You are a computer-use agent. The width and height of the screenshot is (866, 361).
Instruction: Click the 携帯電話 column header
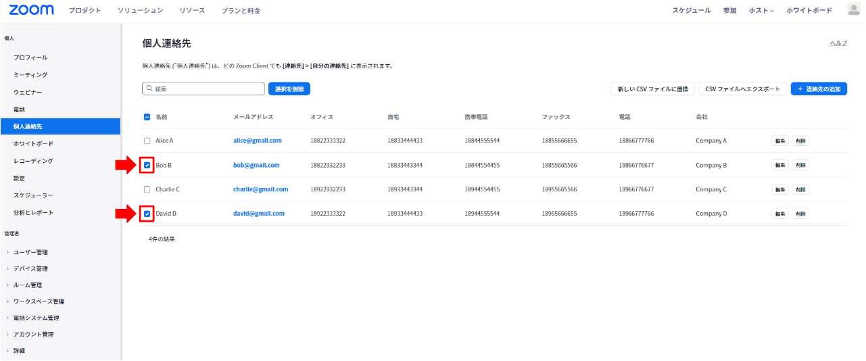click(x=476, y=117)
